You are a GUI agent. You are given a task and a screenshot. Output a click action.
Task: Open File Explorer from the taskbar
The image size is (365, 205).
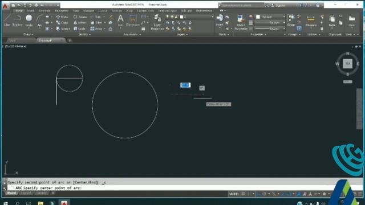(x=40, y=203)
